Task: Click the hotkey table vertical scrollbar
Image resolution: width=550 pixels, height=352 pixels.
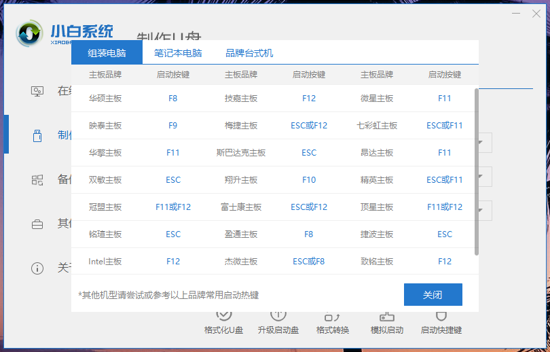Action: 476,170
